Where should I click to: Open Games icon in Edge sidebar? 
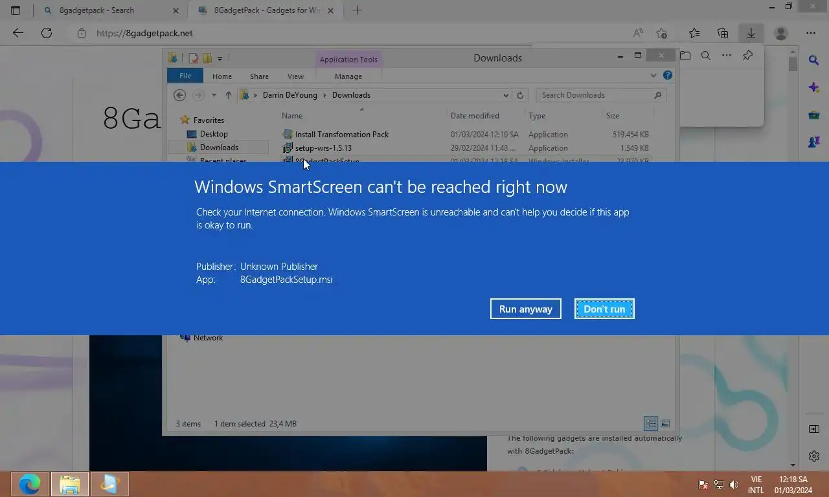pos(814,142)
